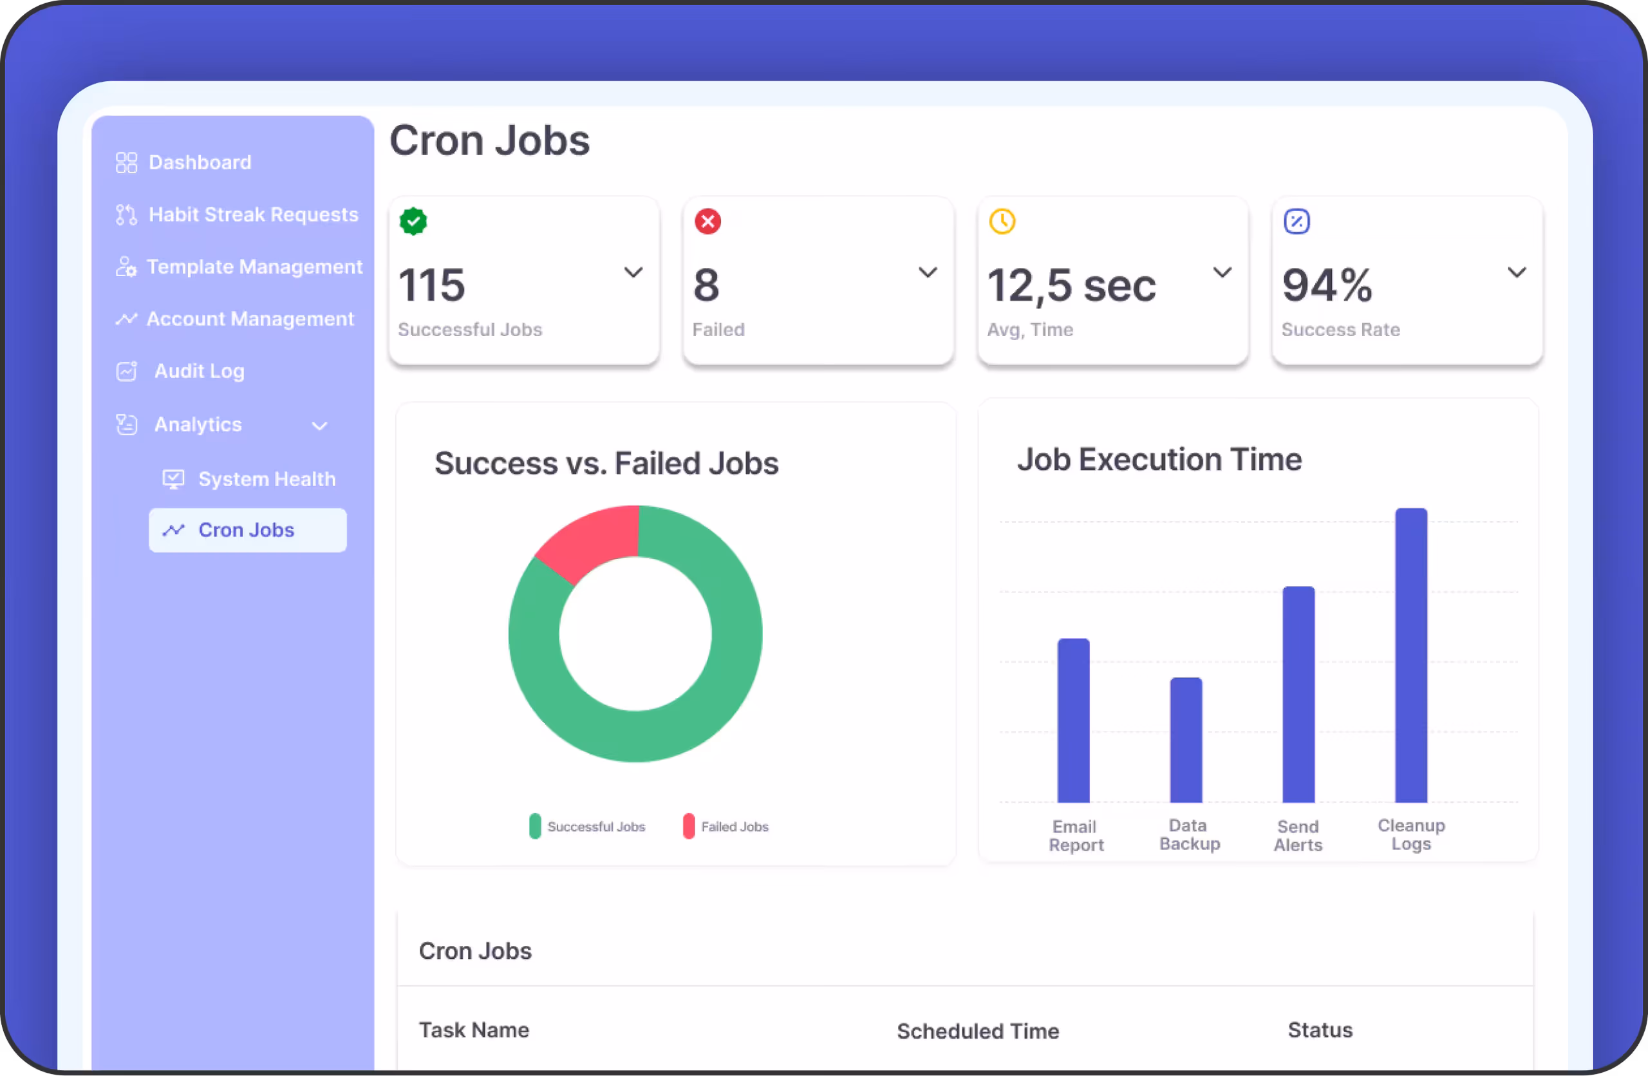Open the Dashboard menu item
The width and height of the screenshot is (1648, 1076).
click(200, 163)
